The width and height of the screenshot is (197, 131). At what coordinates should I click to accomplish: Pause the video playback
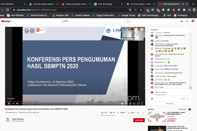tap(9, 103)
